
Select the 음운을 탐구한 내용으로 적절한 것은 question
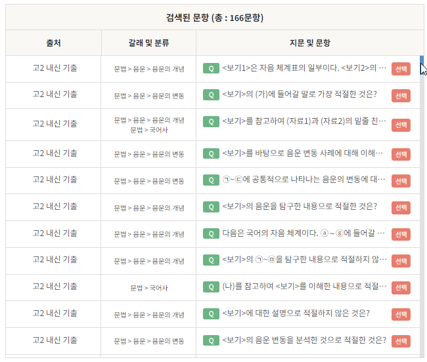401,208
